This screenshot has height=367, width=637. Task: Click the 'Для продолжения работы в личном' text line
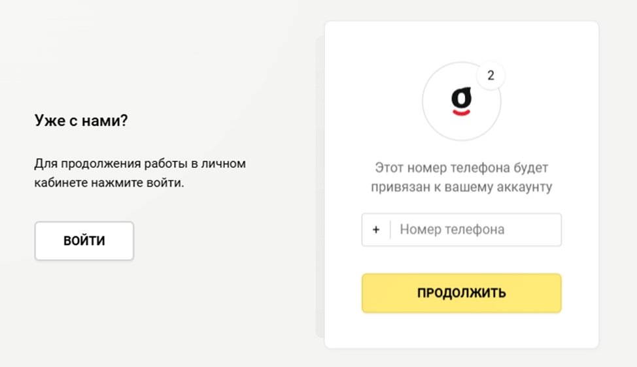click(x=140, y=163)
